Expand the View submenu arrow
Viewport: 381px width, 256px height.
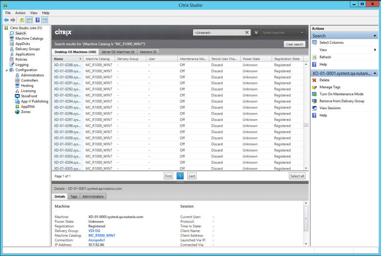pyautogui.click(x=375, y=50)
